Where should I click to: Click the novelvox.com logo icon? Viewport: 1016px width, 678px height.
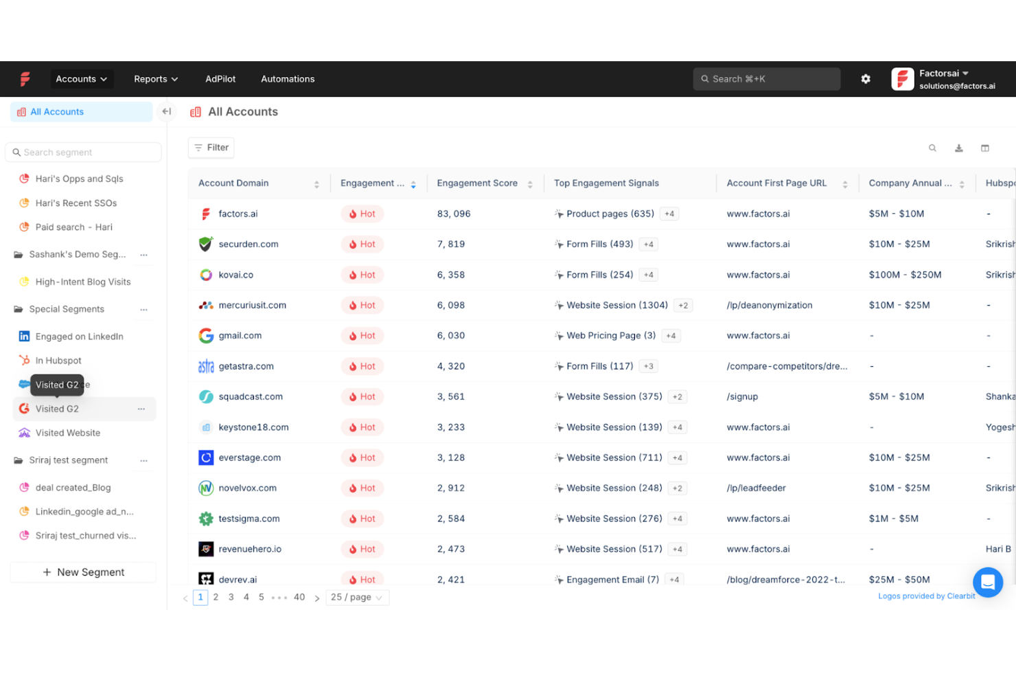click(x=206, y=488)
